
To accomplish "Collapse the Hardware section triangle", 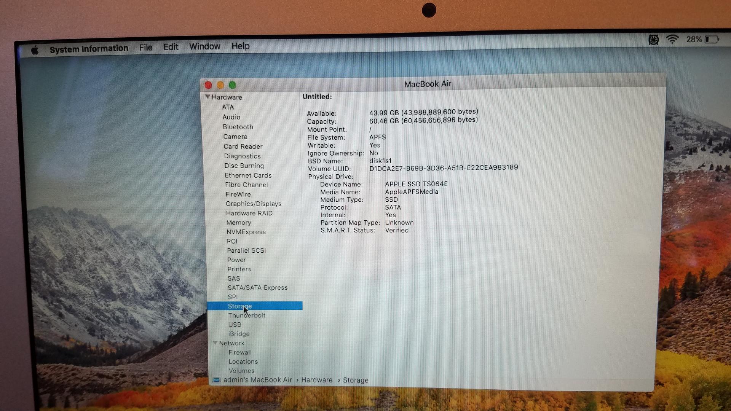I will pyautogui.click(x=207, y=97).
